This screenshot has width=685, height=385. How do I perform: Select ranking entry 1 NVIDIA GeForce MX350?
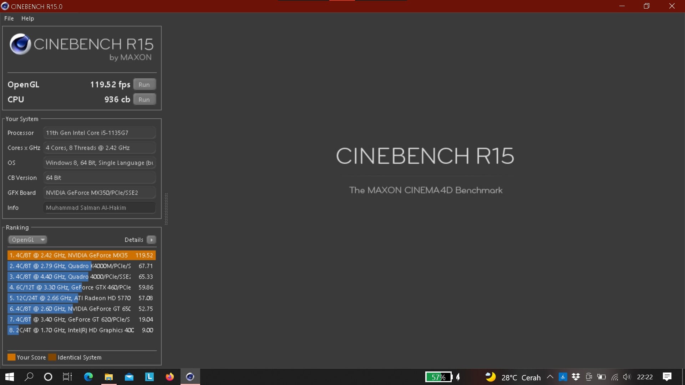pos(81,255)
